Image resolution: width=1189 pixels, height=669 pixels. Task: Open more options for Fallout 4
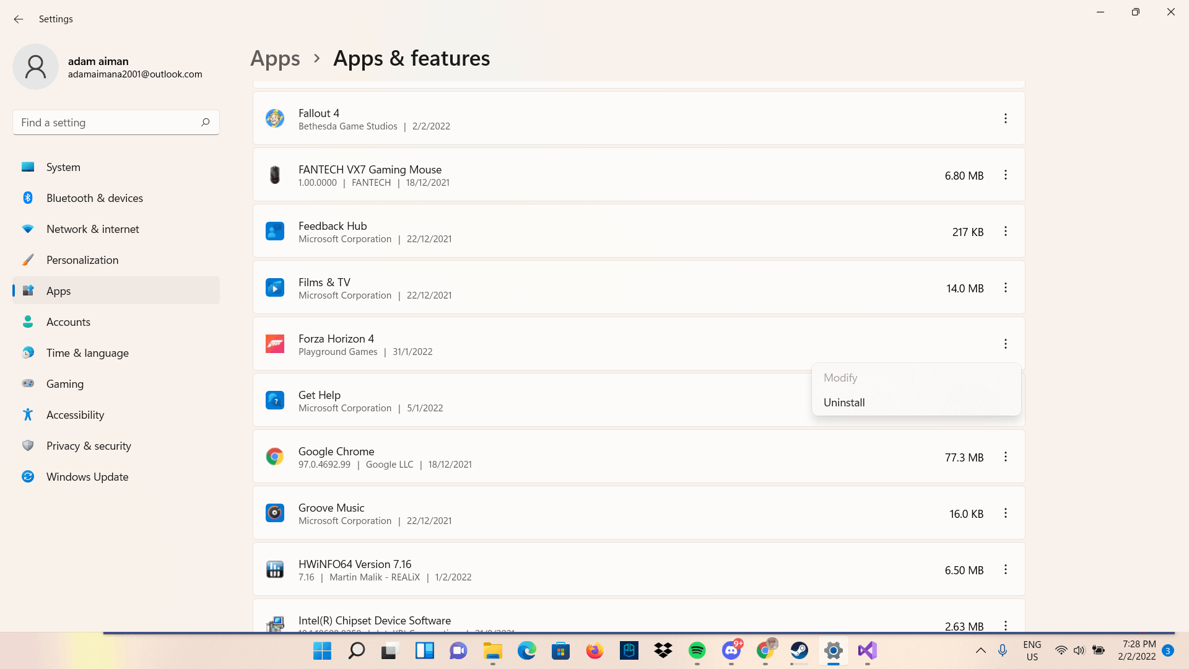click(x=1006, y=118)
